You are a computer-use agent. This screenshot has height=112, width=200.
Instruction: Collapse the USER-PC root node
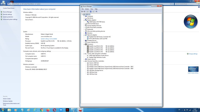click(x=82, y=15)
